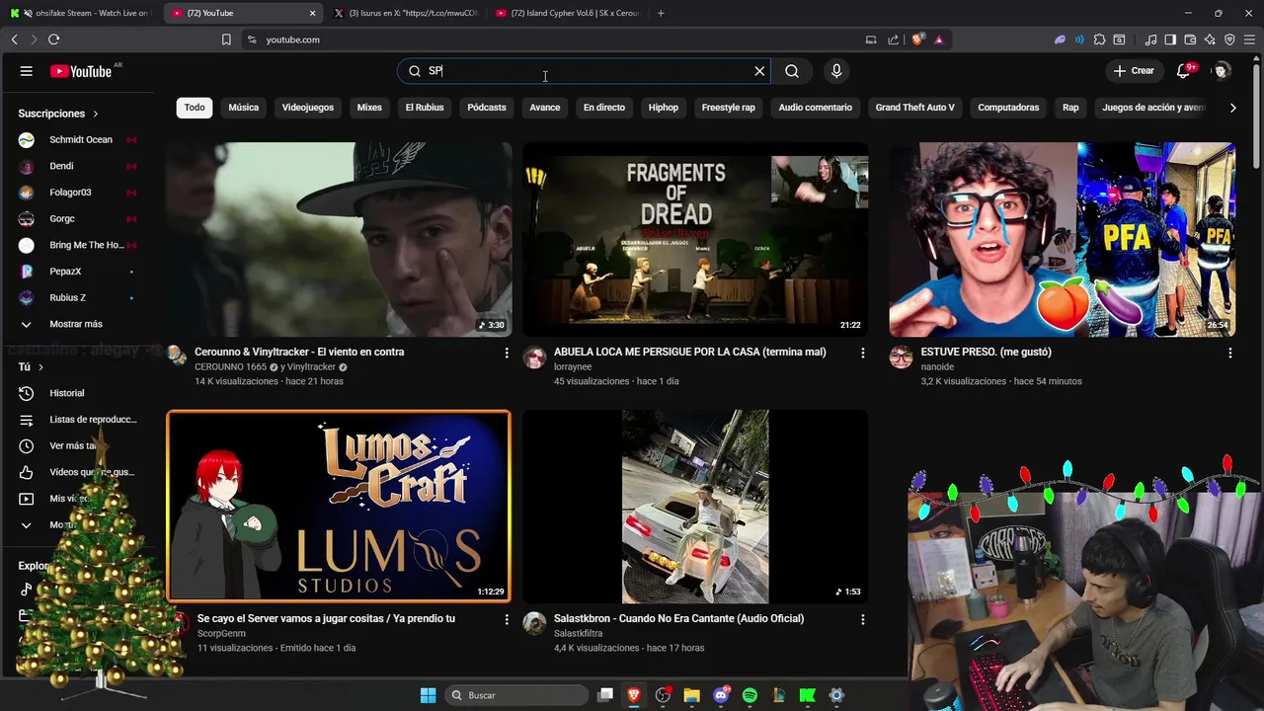Image resolution: width=1264 pixels, height=711 pixels.
Task: Select the Mixes filter chip
Action: (x=369, y=108)
